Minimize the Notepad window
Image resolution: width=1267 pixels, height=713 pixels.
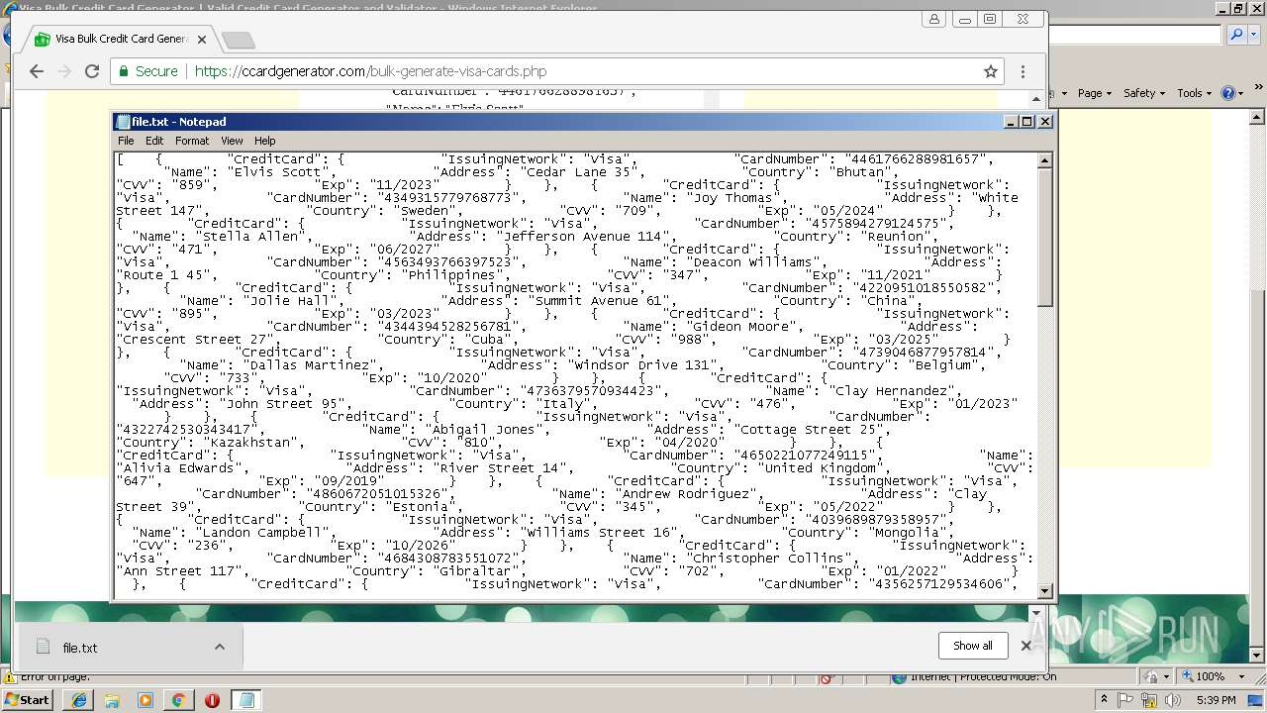(x=1011, y=121)
